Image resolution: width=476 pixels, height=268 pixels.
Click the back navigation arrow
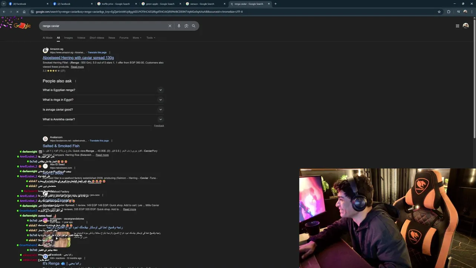coord(4,12)
